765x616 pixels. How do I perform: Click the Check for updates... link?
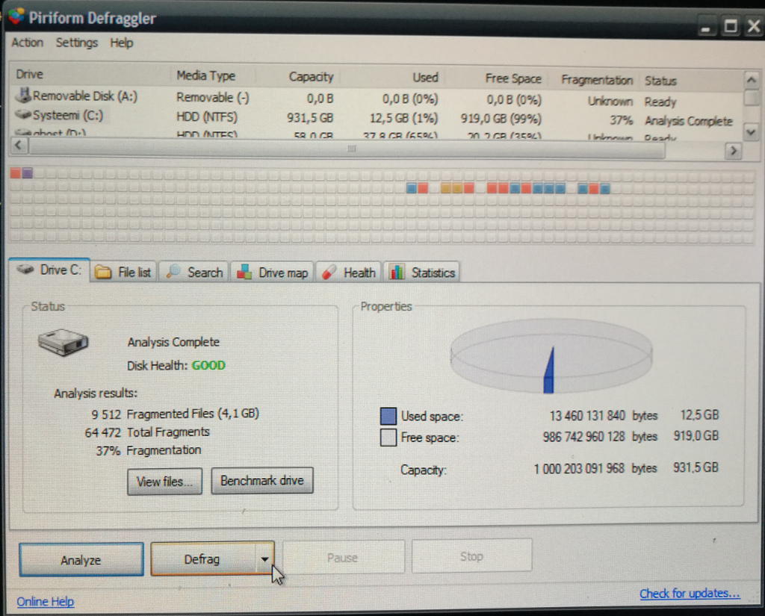click(x=690, y=594)
